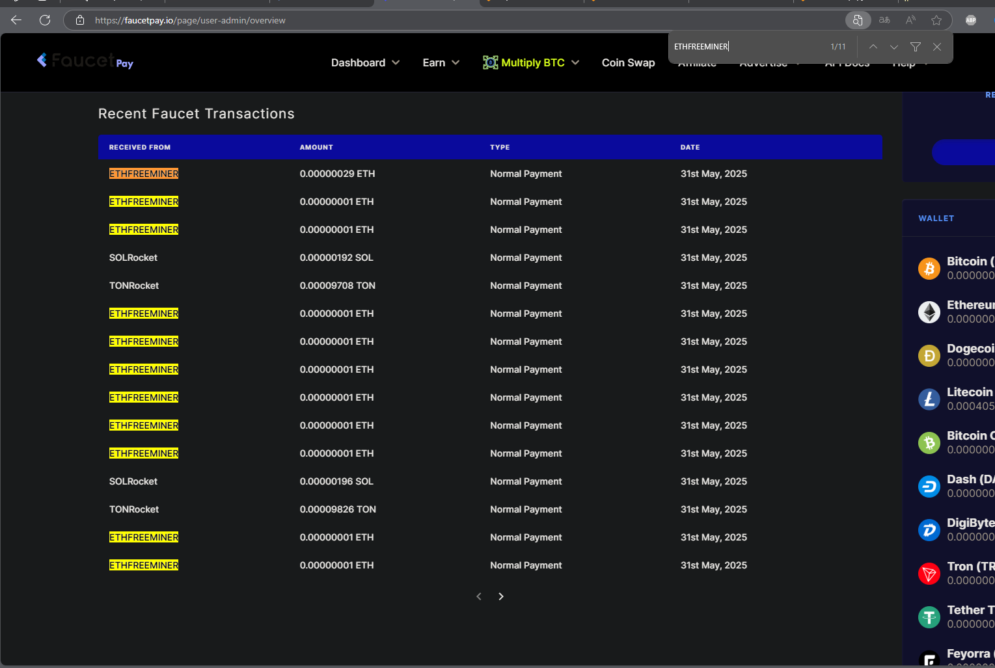Open the ABP extension icon

tap(971, 20)
